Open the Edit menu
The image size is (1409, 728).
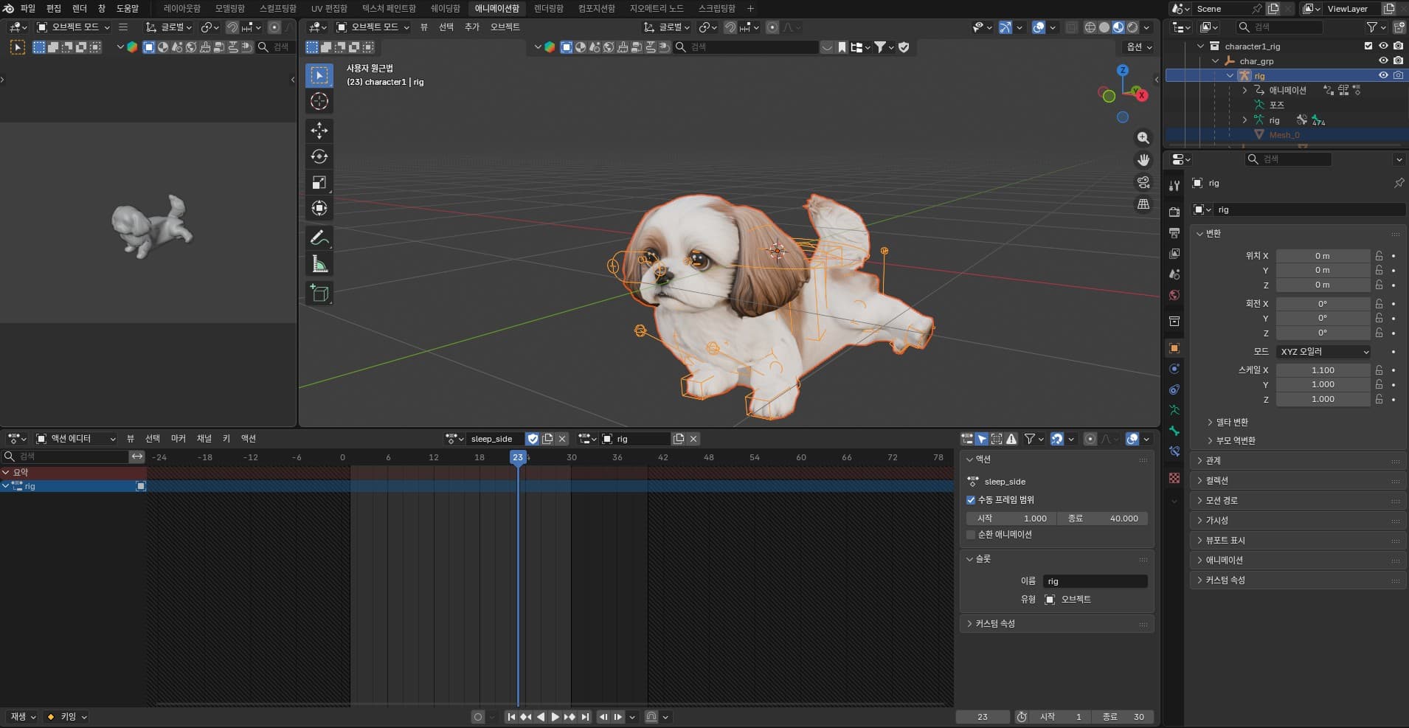pyautogui.click(x=54, y=9)
